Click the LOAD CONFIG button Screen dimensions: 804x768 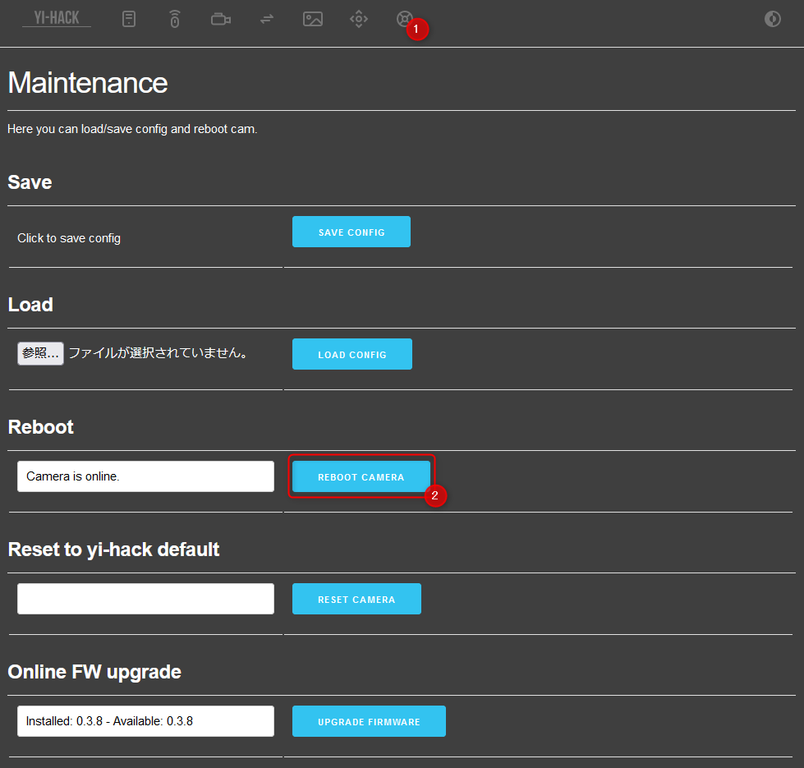point(352,354)
